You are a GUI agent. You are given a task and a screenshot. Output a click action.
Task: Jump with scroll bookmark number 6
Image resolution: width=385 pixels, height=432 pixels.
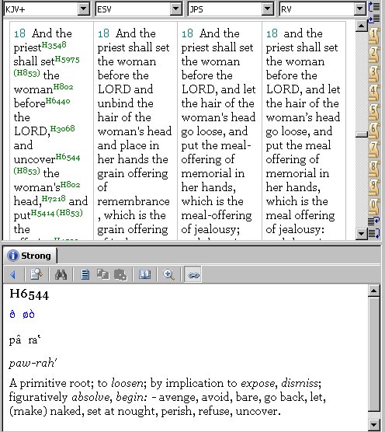374,131
